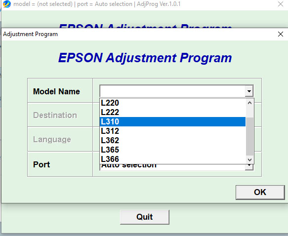The width and height of the screenshot is (288, 236).
Task: Click the Quit button
Action: 145,217
